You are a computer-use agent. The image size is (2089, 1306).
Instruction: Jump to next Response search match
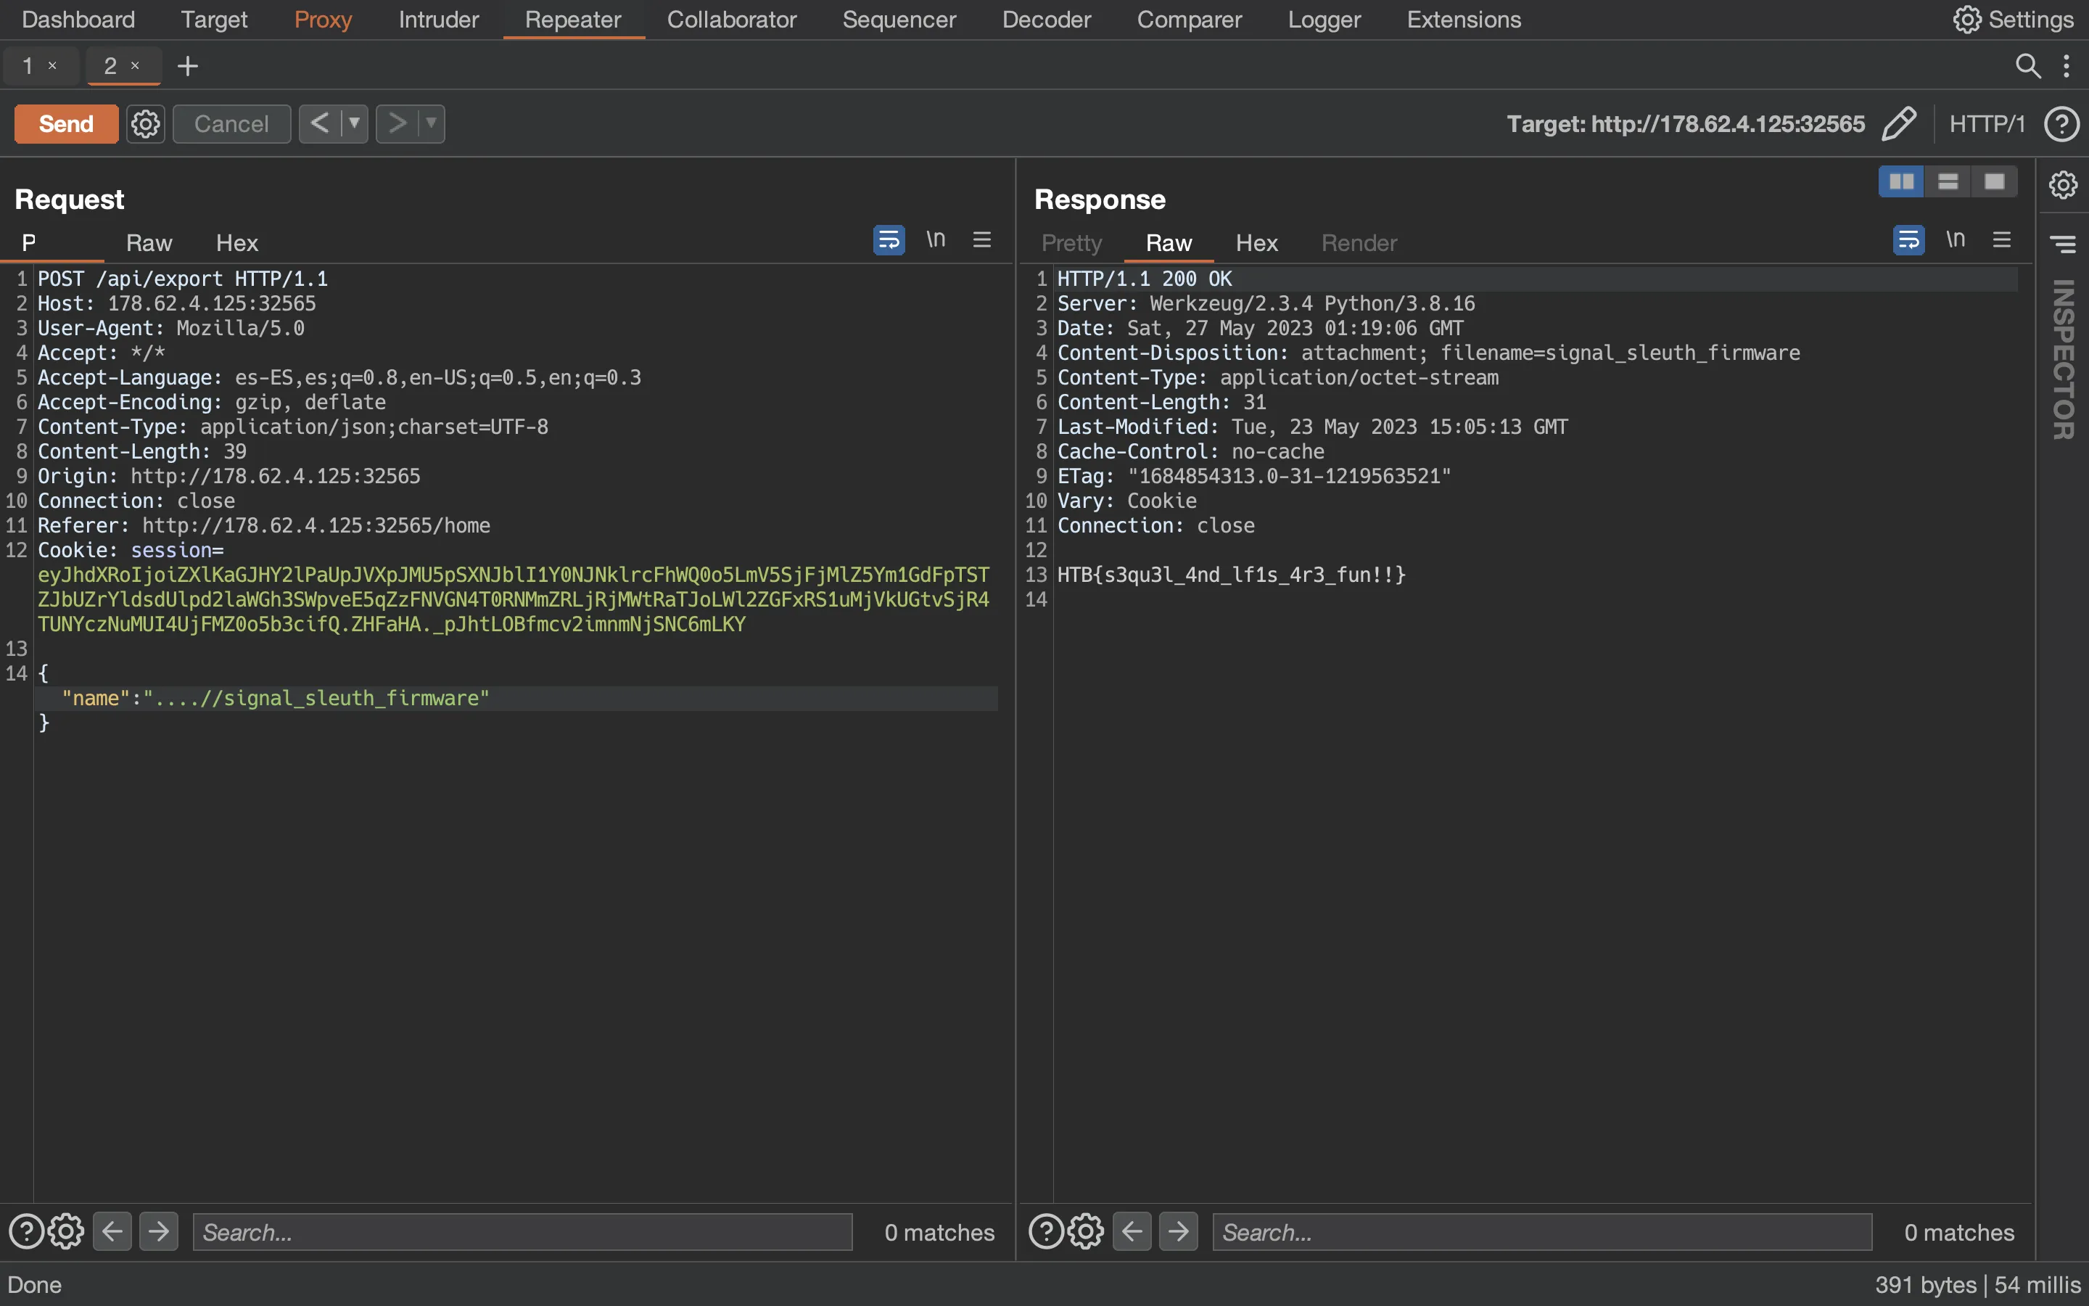click(x=1178, y=1232)
